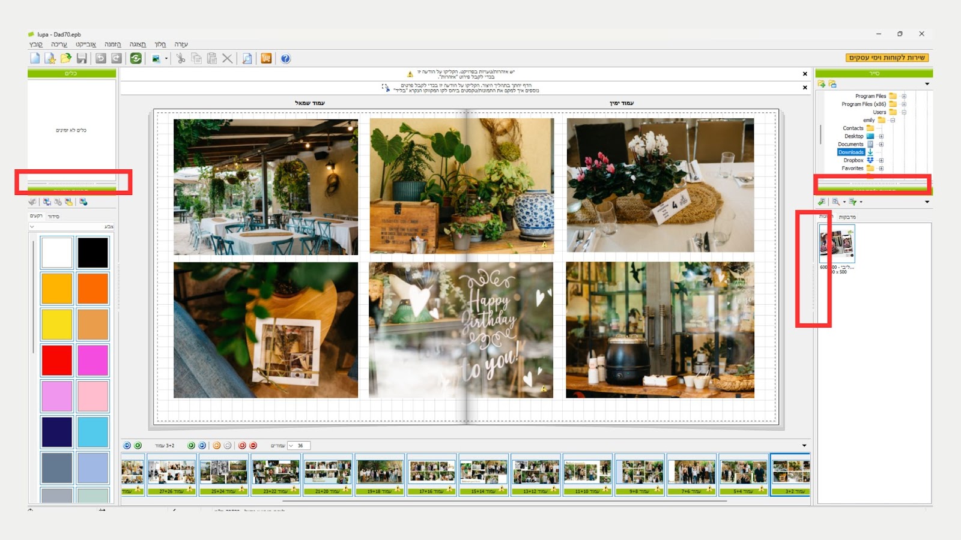Click the blue Help question mark icon
The image size is (961, 540).
[x=286, y=58]
